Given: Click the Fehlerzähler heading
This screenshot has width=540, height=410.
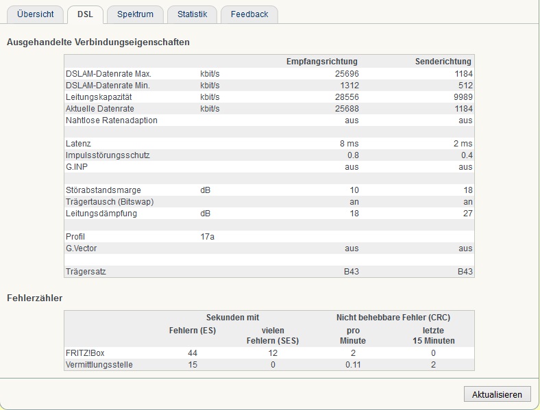Looking at the screenshot, I should pyautogui.click(x=34, y=298).
